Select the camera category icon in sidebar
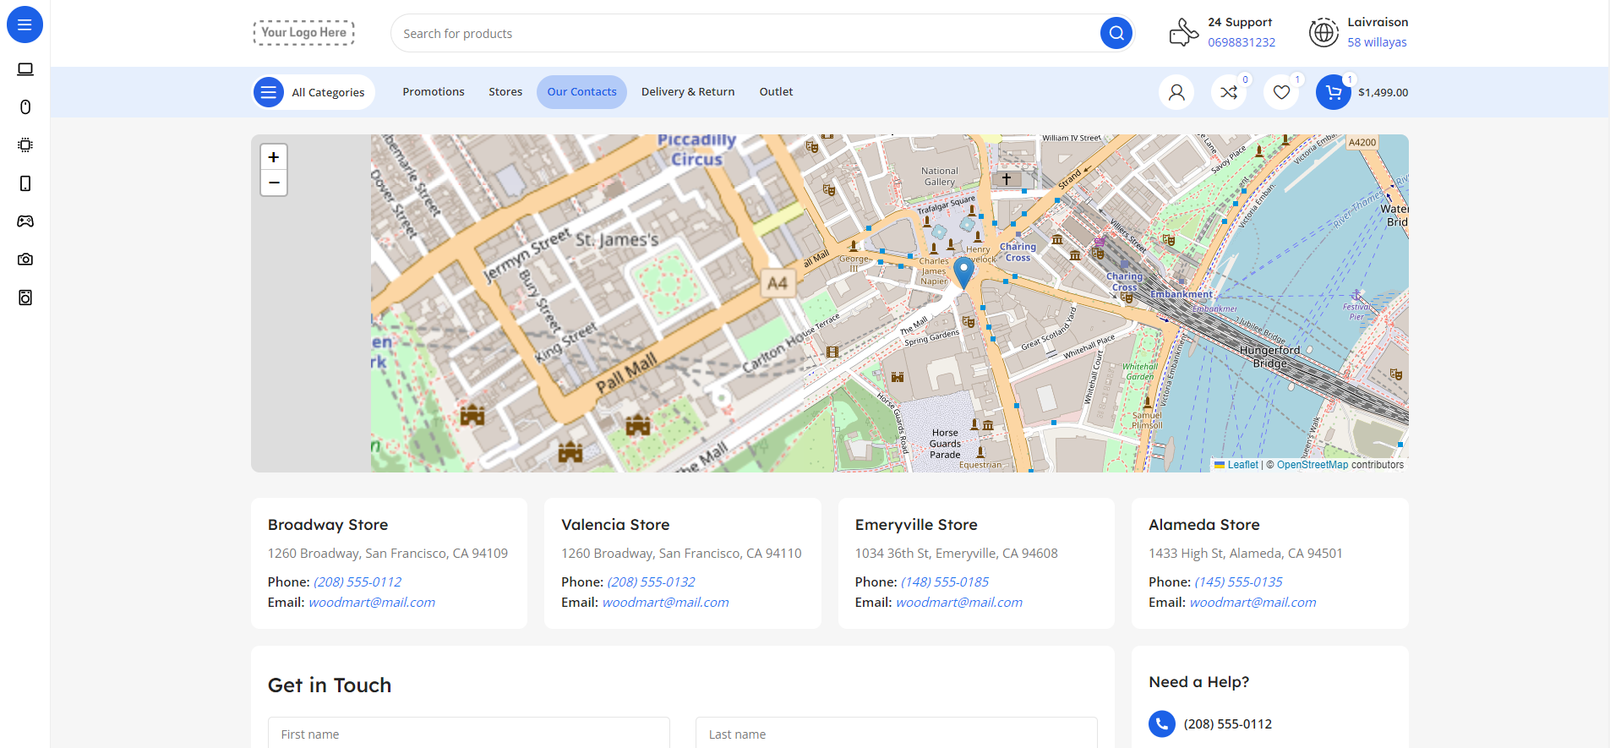 (25, 259)
